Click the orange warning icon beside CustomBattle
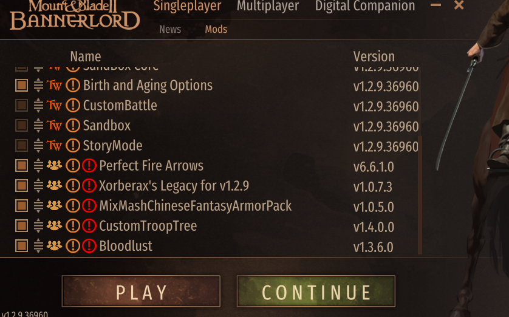 pos(73,106)
